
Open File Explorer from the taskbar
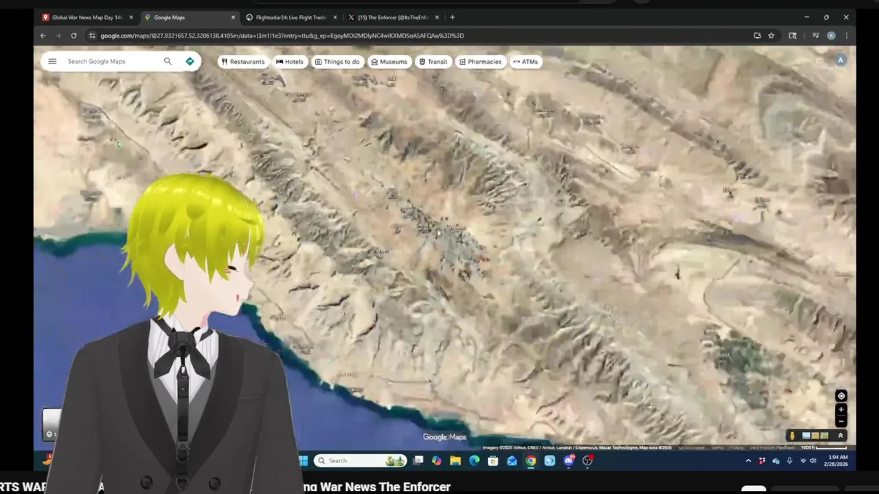tap(455, 460)
